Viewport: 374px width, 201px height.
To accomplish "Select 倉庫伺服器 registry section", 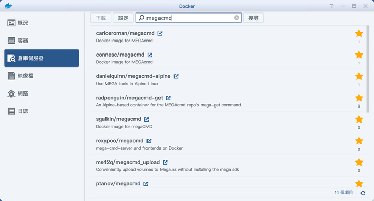I will [x=42, y=58].
